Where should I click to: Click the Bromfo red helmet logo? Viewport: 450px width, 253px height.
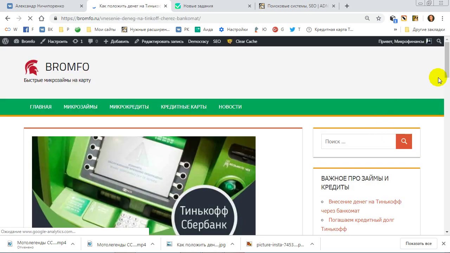coord(31,67)
